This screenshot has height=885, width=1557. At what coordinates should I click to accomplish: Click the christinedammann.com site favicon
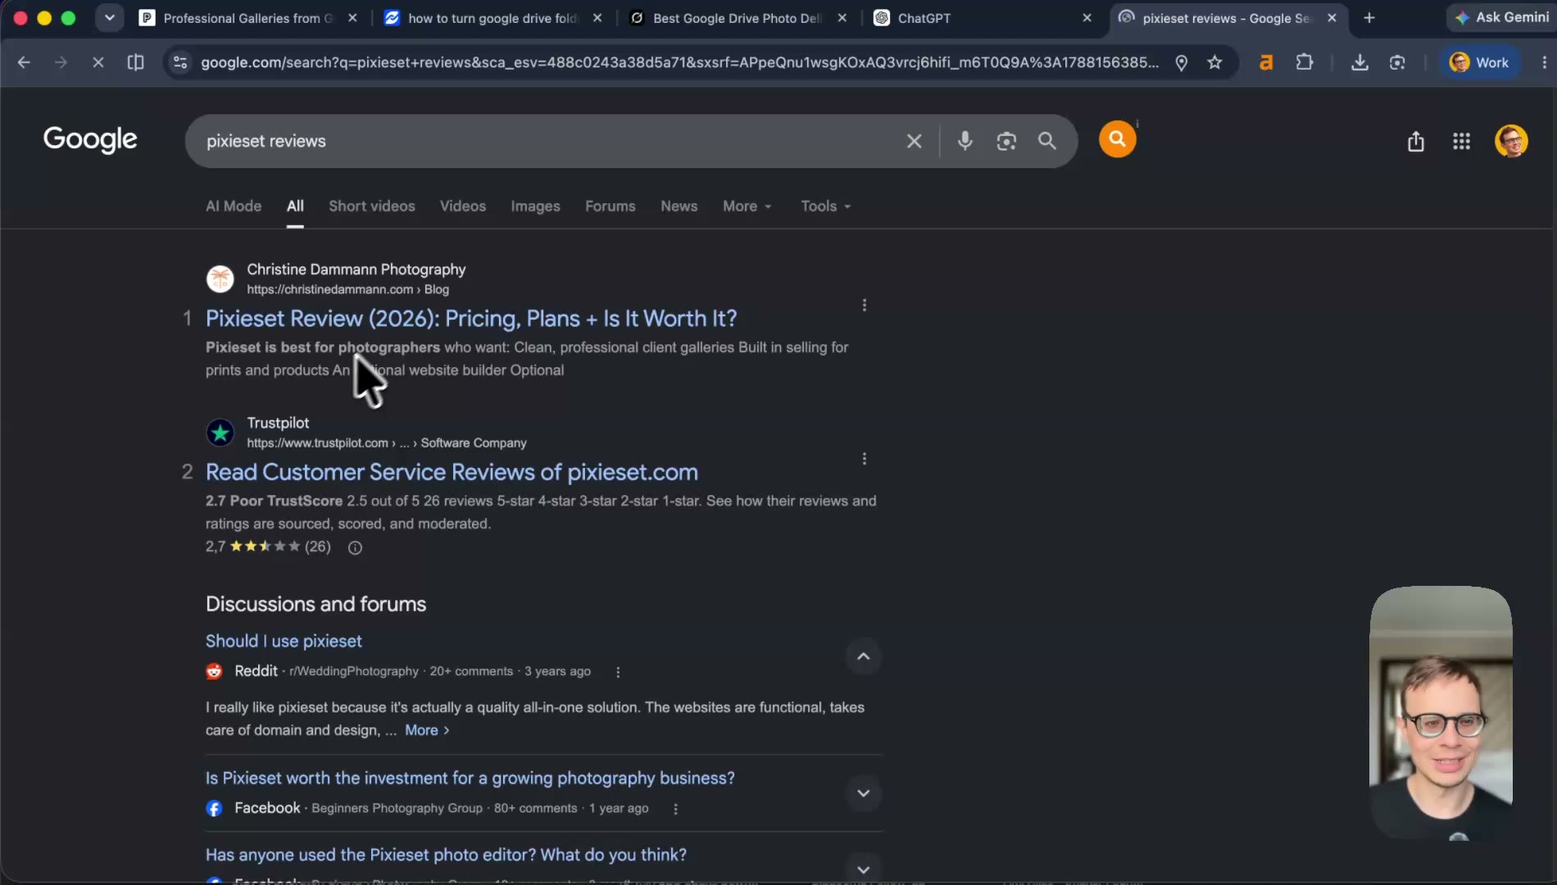pos(220,279)
